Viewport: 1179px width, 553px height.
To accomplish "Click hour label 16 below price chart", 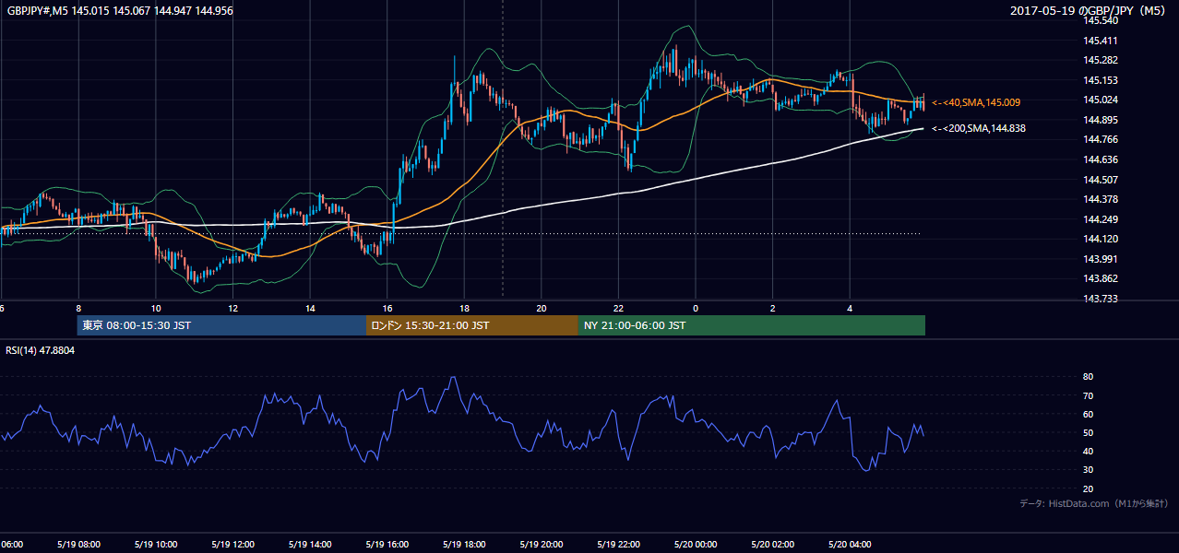I will [x=387, y=309].
